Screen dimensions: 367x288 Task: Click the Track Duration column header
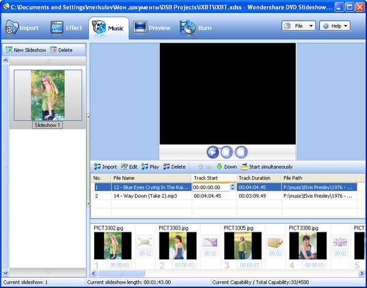[x=258, y=178]
